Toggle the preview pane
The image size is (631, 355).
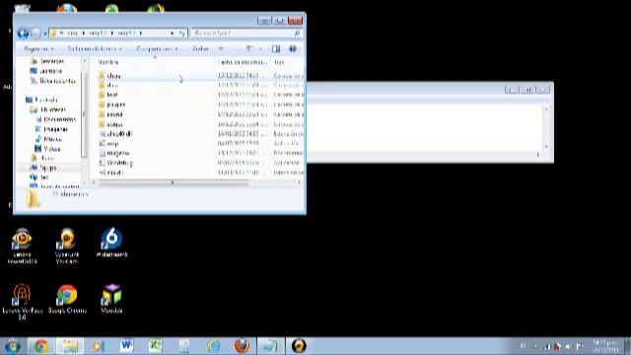pos(276,48)
